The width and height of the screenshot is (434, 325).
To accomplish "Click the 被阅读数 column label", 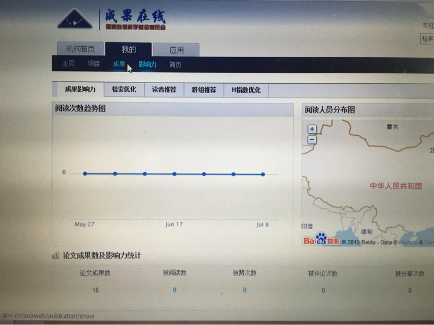I will 175,273.
